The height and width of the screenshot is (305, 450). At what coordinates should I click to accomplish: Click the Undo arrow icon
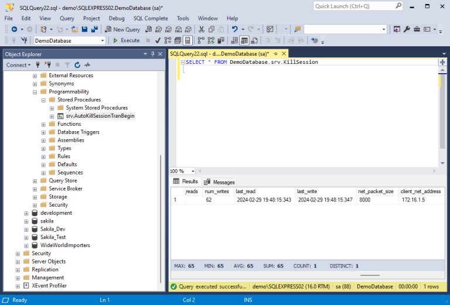pyautogui.click(x=234, y=29)
